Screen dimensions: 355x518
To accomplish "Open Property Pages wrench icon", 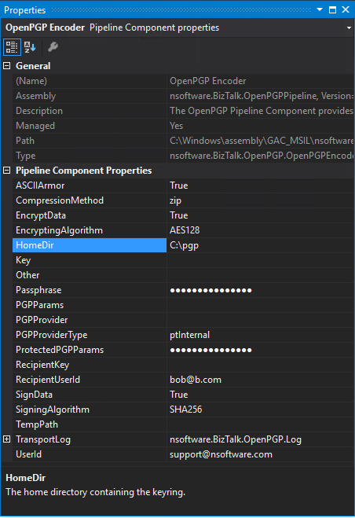I will (x=53, y=47).
